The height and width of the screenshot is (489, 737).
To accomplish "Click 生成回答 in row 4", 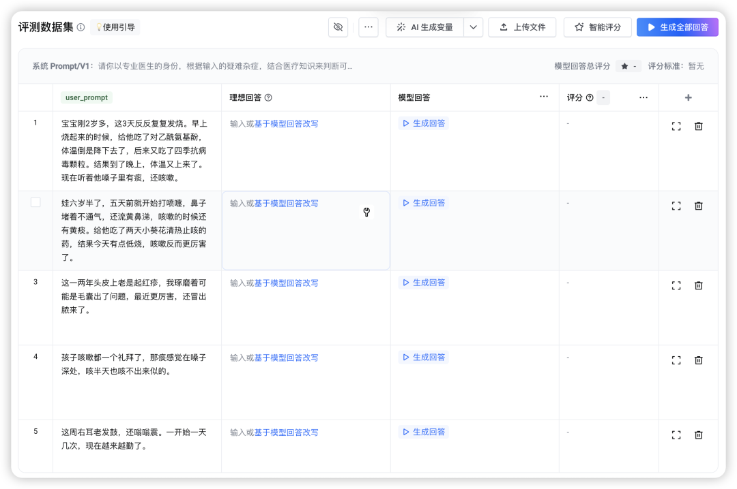I will tap(424, 357).
